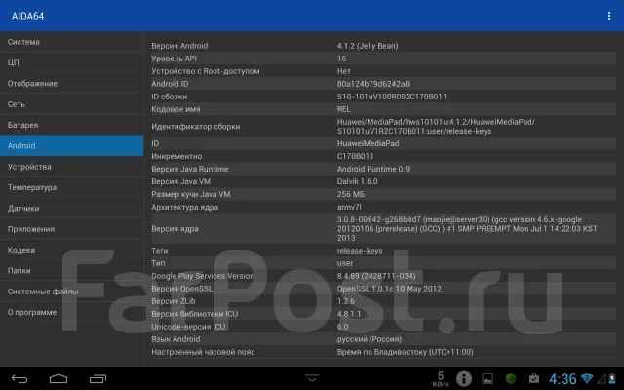Select the language value русский (Россия)

[370, 339]
